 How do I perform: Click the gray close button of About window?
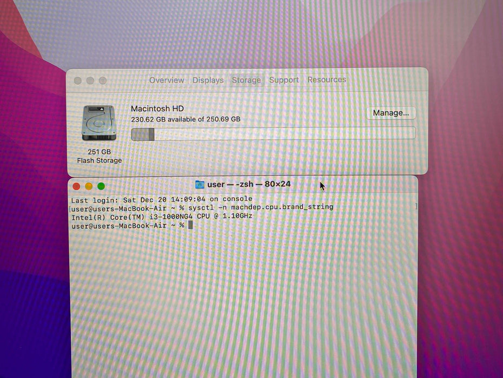click(x=78, y=80)
